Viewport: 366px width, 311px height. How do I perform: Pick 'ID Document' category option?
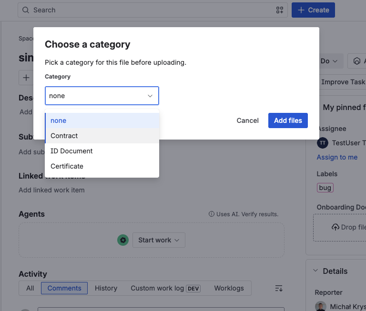102,151
